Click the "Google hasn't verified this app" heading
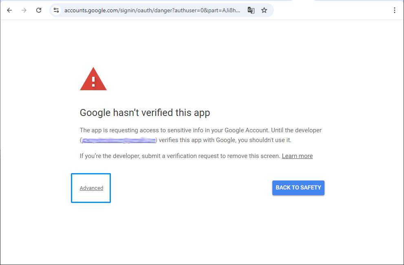This screenshot has width=404, height=265. coord(145,113)
